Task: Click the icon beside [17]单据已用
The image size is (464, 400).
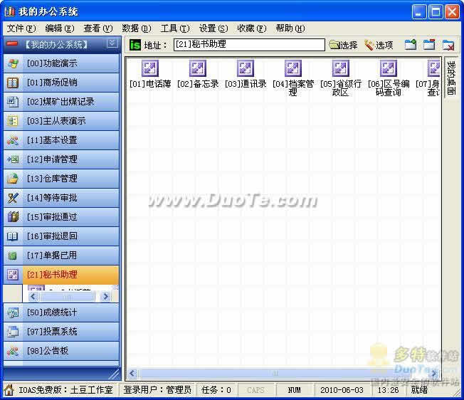Action: [13, 256]
